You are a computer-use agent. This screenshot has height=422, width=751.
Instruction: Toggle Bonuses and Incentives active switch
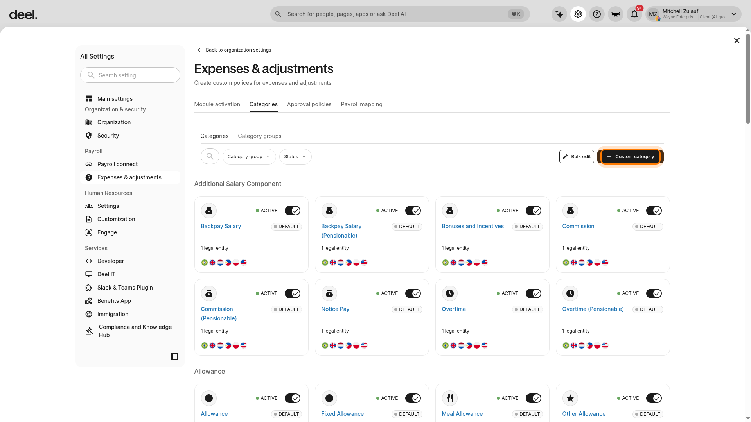(x=534, y=211)
